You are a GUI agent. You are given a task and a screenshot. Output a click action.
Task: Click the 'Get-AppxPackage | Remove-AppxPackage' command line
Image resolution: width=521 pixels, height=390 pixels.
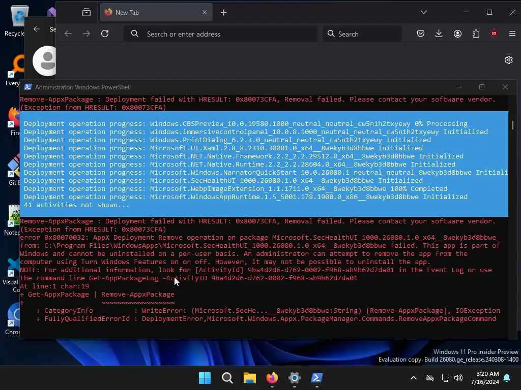click(97, 294)
